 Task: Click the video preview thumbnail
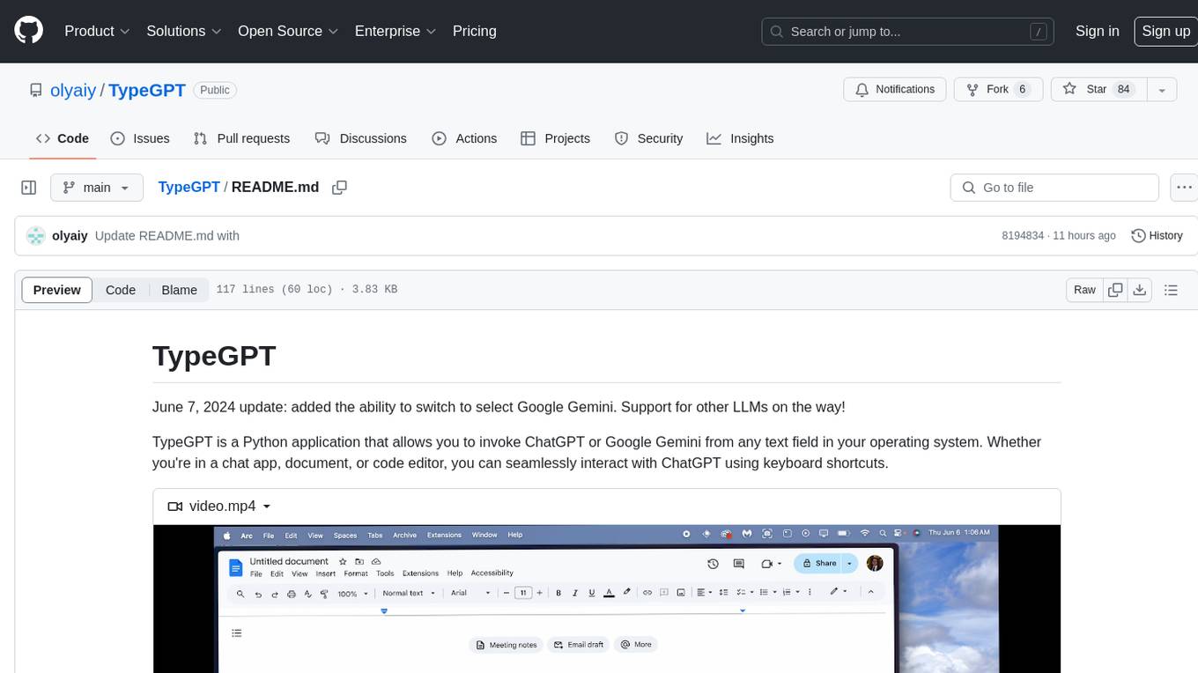click(606, 599)
